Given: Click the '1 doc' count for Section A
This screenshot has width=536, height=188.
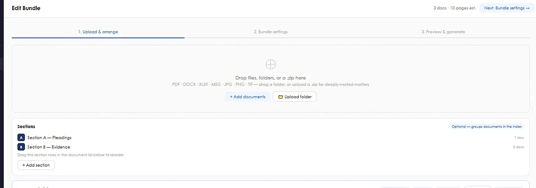Looking at the screenshot, I should tap(519, 138).
